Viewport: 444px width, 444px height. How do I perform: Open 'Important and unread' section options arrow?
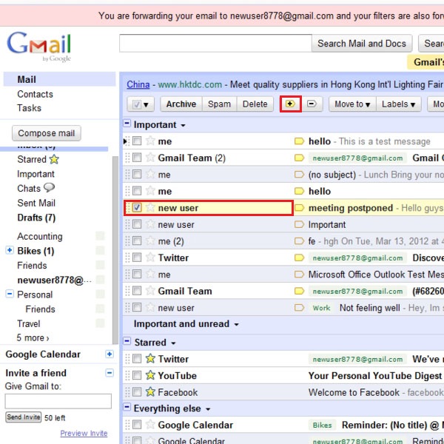tap(237, 324)
